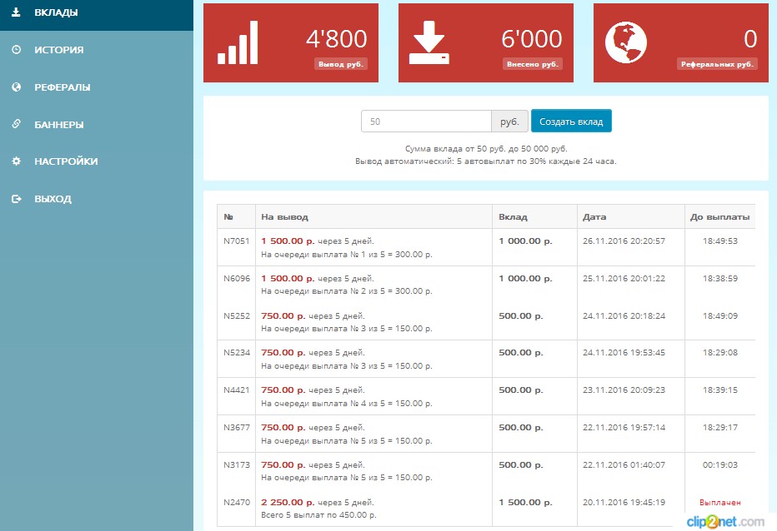Click the countdown 00:19:03
Viewport: 777px width, 531px height.
click(x=720, y=464)
